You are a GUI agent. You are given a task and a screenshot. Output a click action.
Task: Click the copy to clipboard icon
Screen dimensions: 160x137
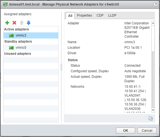(150, 118)
